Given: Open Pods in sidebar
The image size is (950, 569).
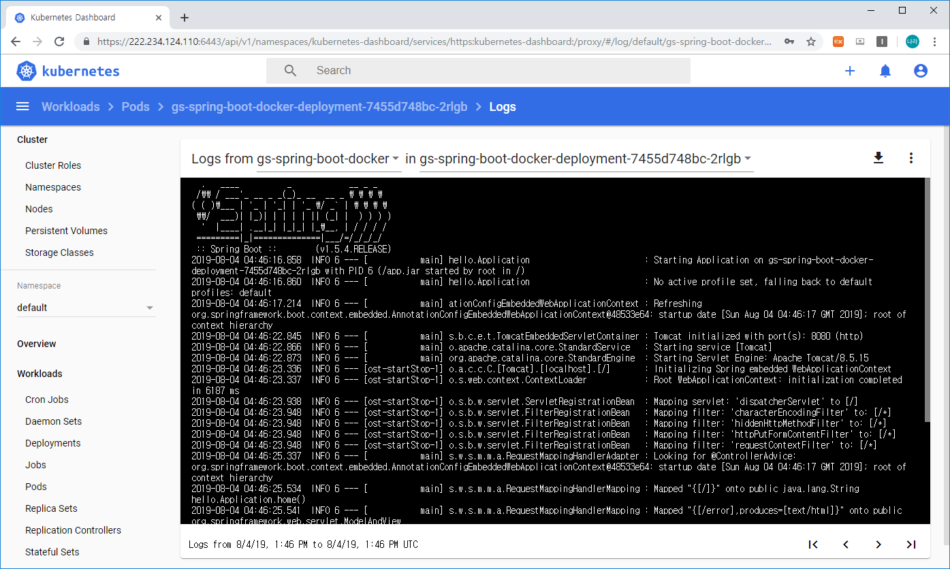Looking at the screenshot, I should click(36, 487).
